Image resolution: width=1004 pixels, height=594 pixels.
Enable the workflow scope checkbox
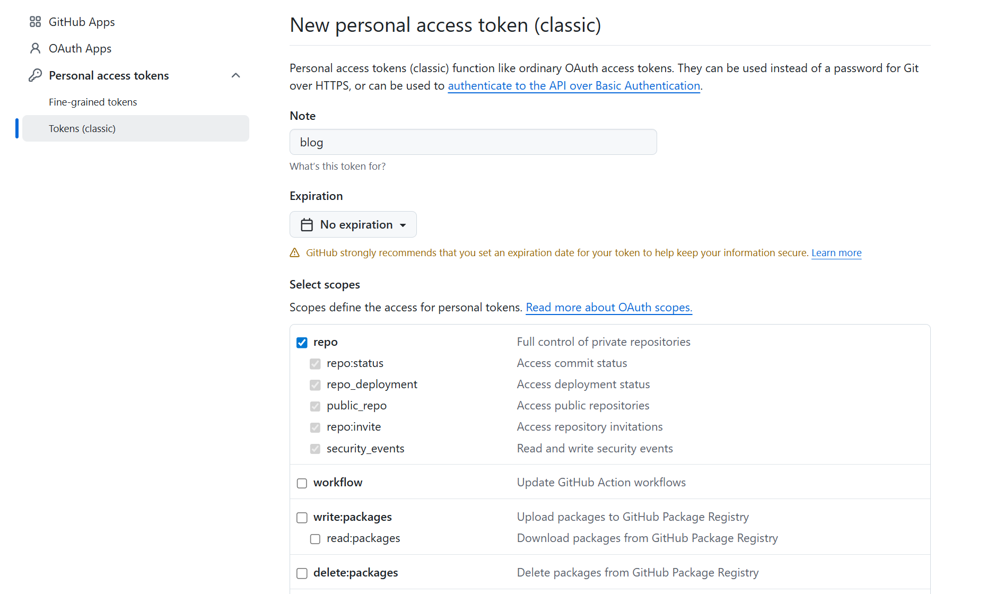[302, 483]
